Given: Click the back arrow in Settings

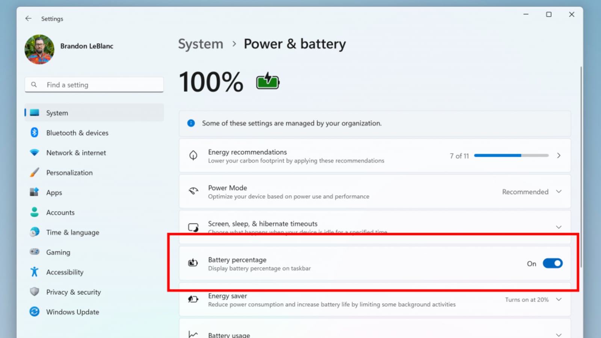Looking at the screenshot, I should 29,18.
